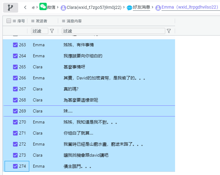The height and width of the screenshot is (175, 220).
Task: Select message '甚麼事情呀'
Action: (74, 67)
